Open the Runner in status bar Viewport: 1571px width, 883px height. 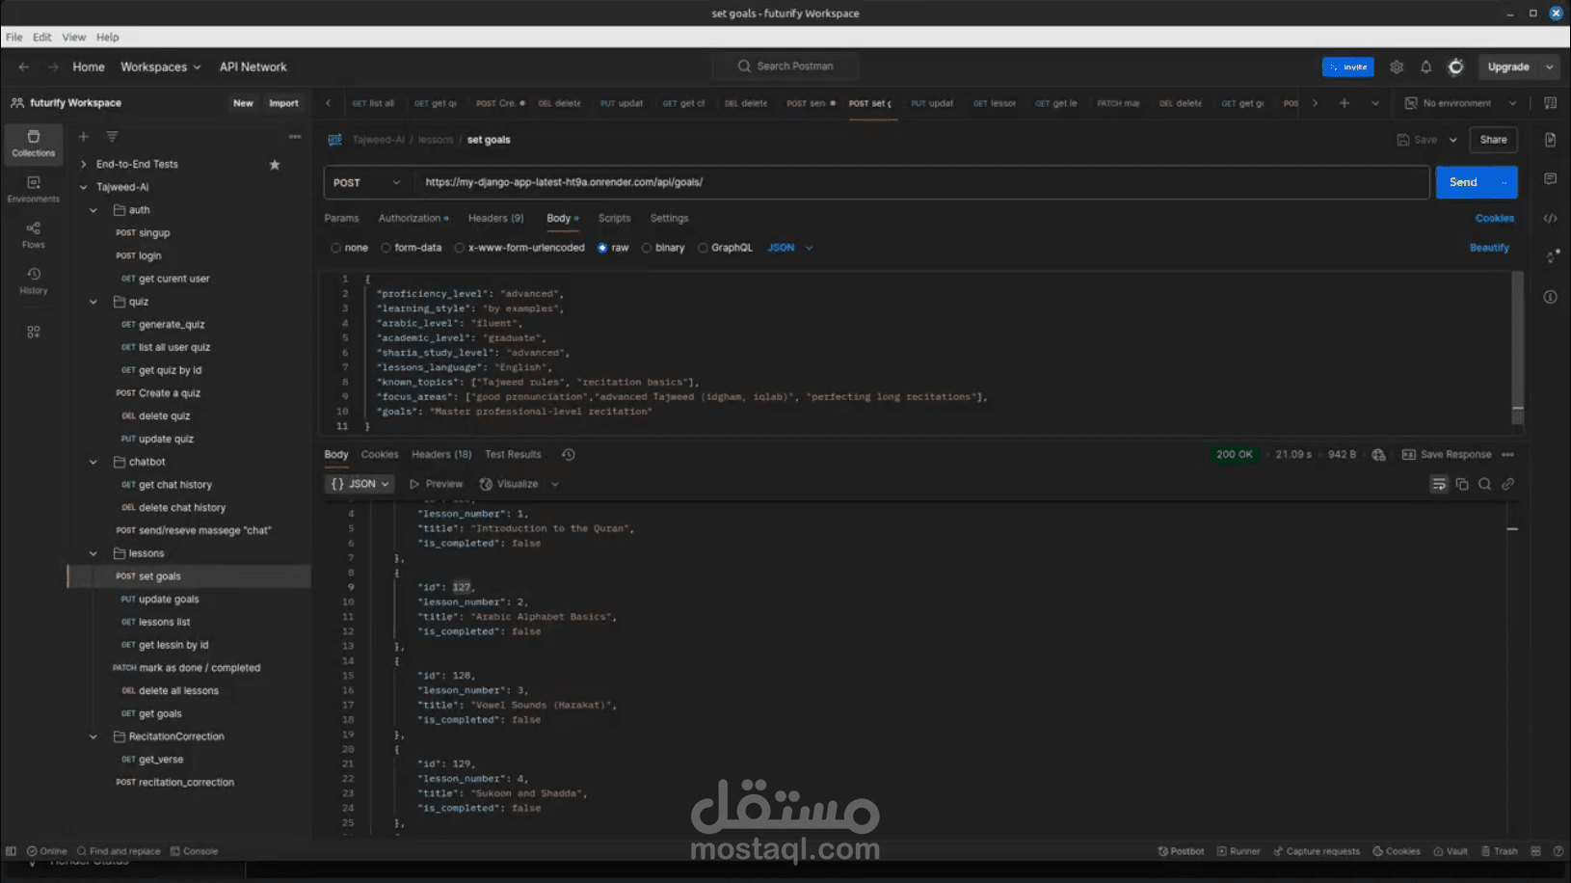click(1239, 851)
